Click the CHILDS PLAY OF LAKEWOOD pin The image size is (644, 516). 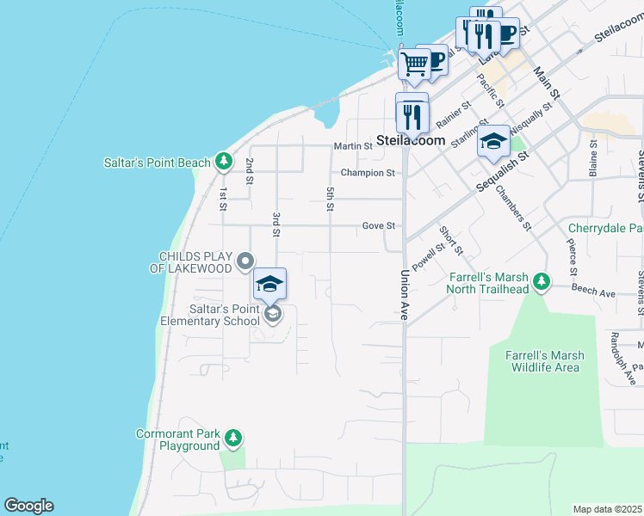point(245,261)
